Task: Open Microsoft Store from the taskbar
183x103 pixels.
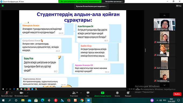Action: click(x=36, y=100)
